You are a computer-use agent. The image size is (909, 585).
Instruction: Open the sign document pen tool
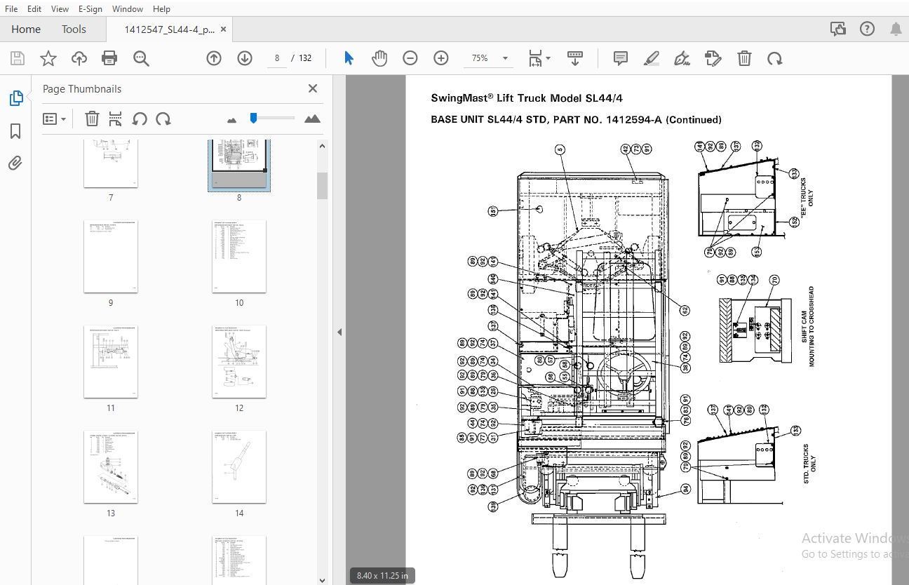(682, 58)
